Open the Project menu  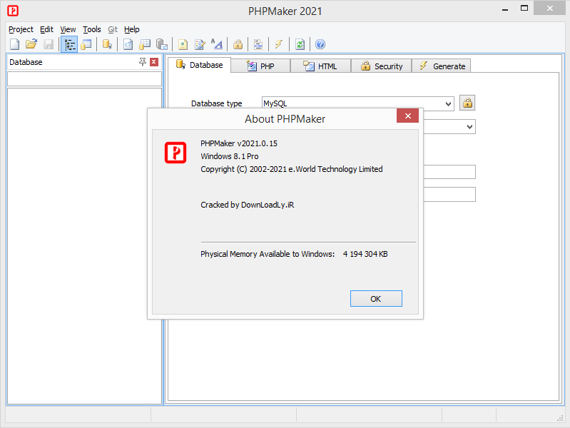[21, 29]
